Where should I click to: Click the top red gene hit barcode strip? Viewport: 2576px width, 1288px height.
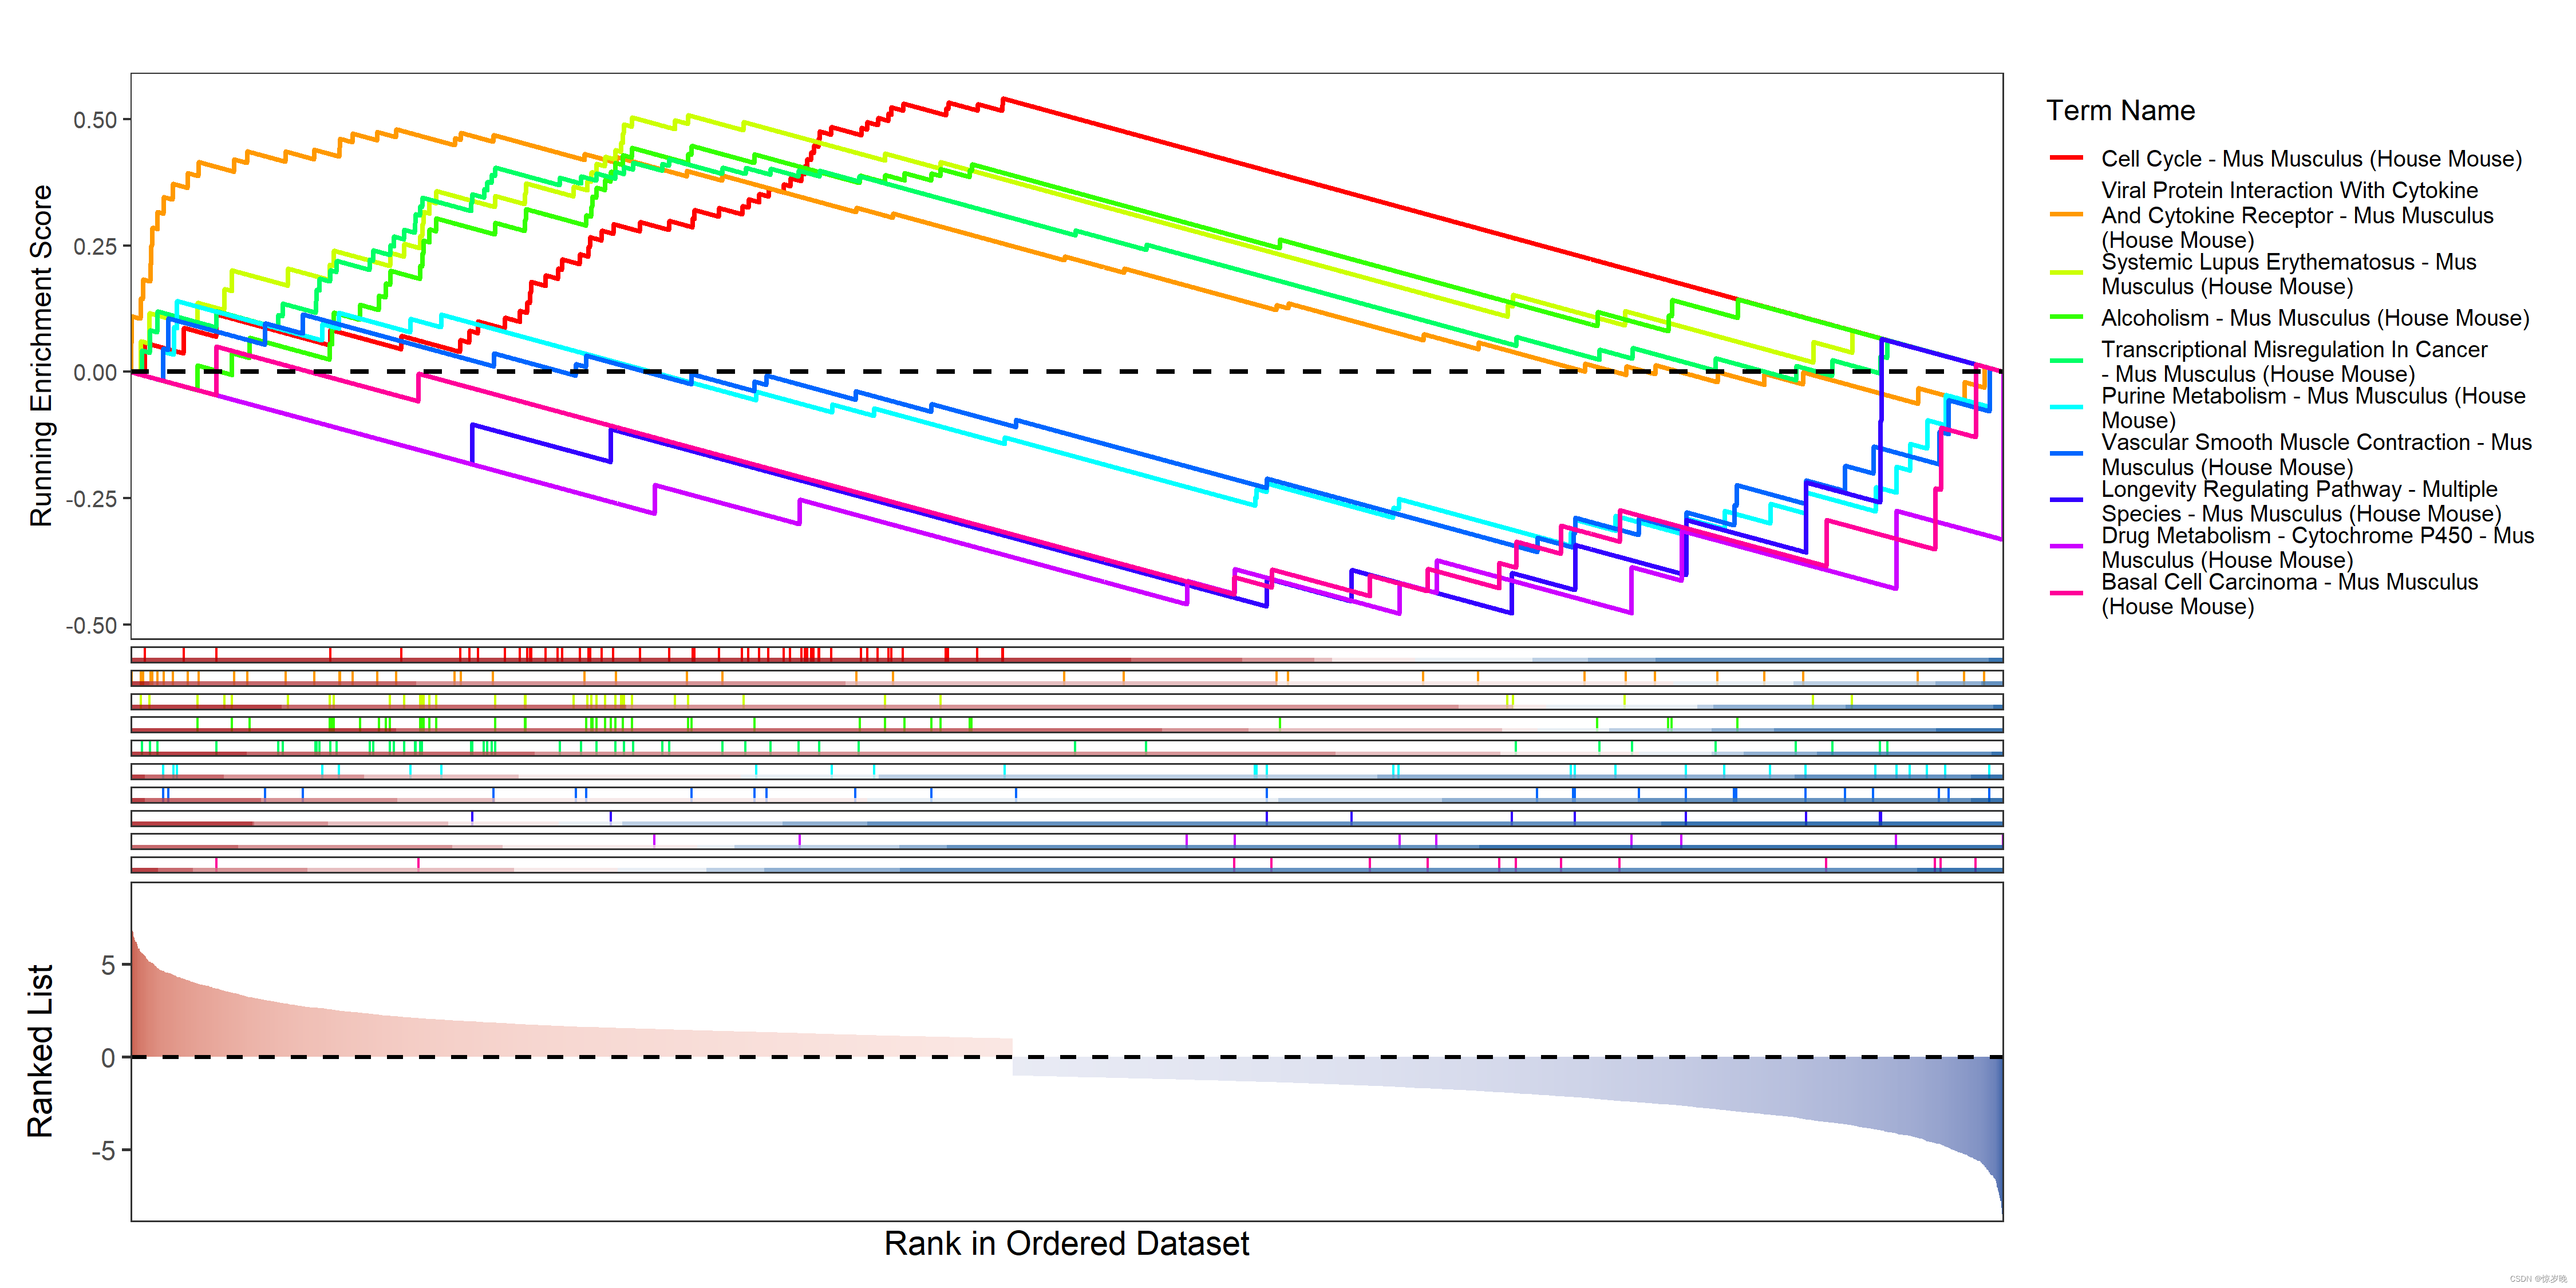1066,655
